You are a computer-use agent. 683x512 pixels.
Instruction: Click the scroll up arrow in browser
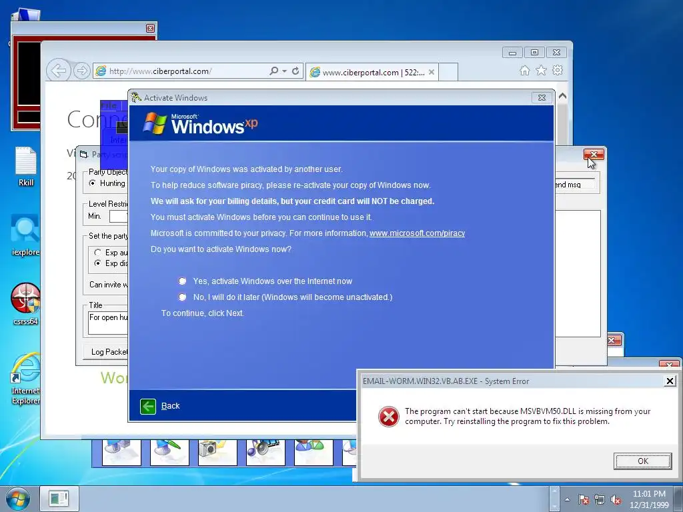563,96
